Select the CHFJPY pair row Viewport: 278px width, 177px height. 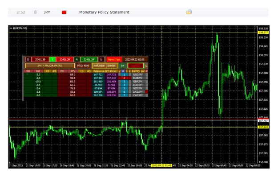(138, 95)
